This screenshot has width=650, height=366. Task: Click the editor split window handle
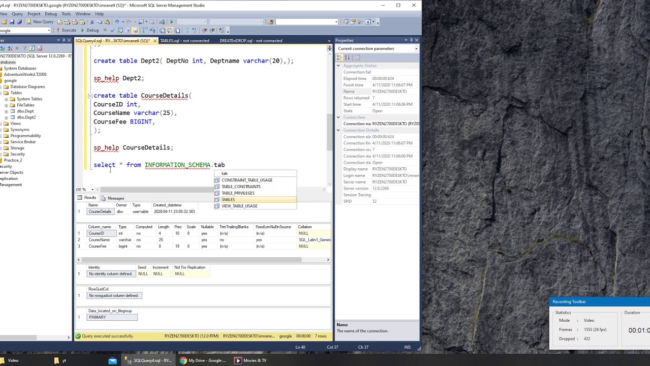[x=330, y=48]
